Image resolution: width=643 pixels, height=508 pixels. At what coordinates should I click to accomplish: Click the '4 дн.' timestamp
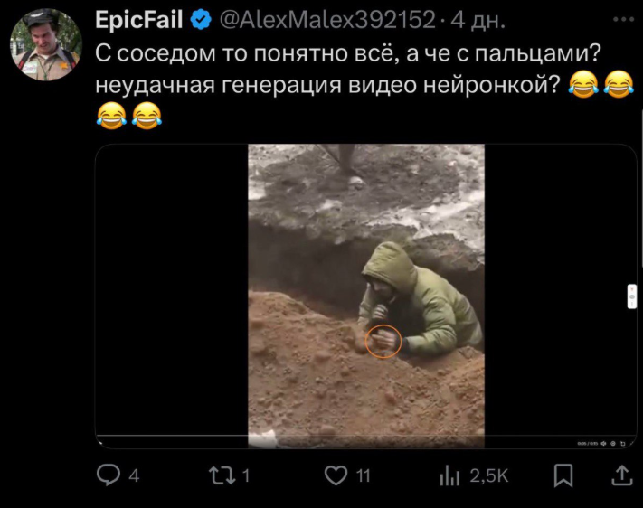(x=478, y=20)
